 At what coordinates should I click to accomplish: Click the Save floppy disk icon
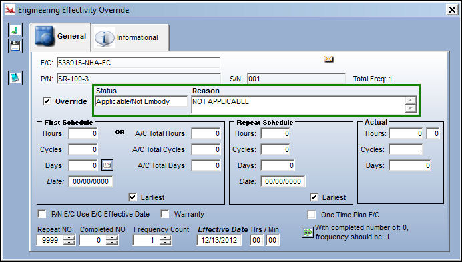click(x=15, y=45)
